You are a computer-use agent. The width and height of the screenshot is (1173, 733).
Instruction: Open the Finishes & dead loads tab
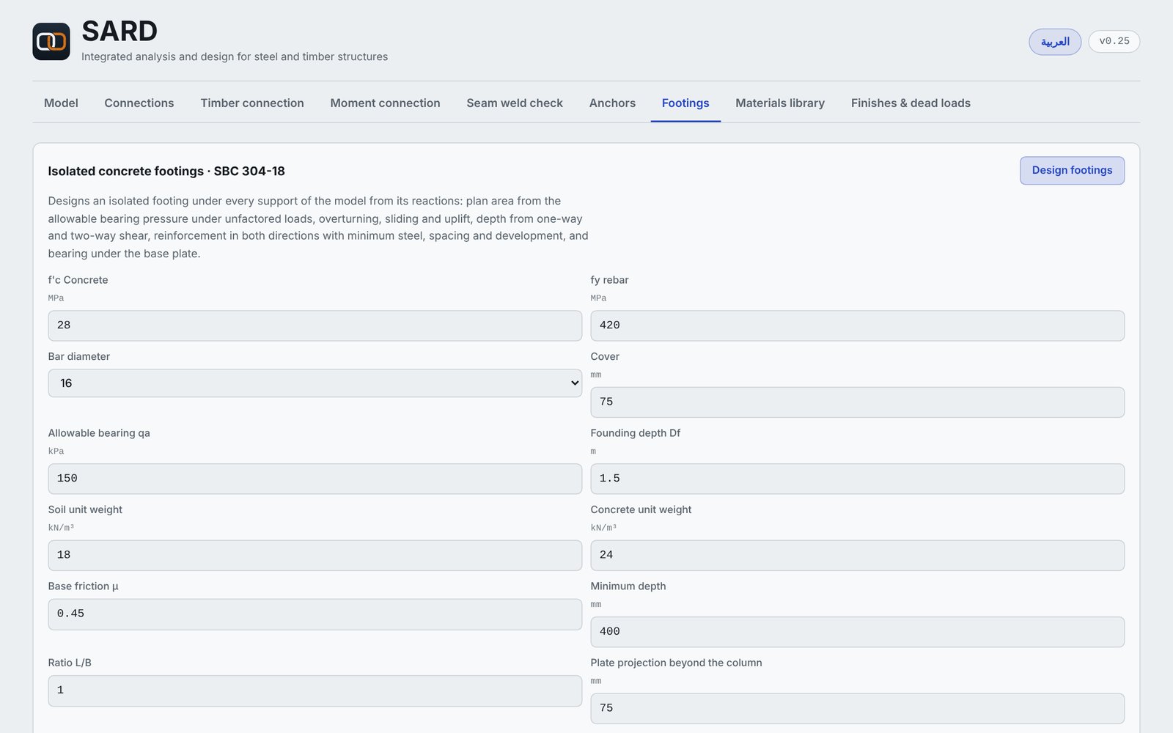coord(911,103)
